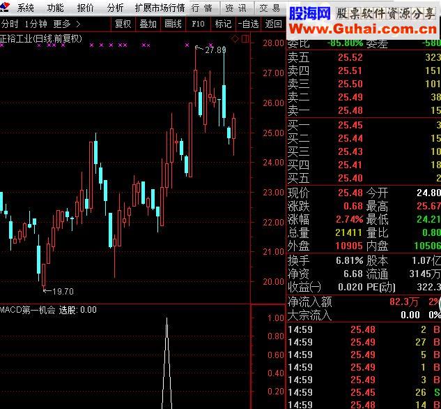Click the PE(动) 322.3 value
The height and width of the screenshot is (409, 441).
[x=428, y=287]
